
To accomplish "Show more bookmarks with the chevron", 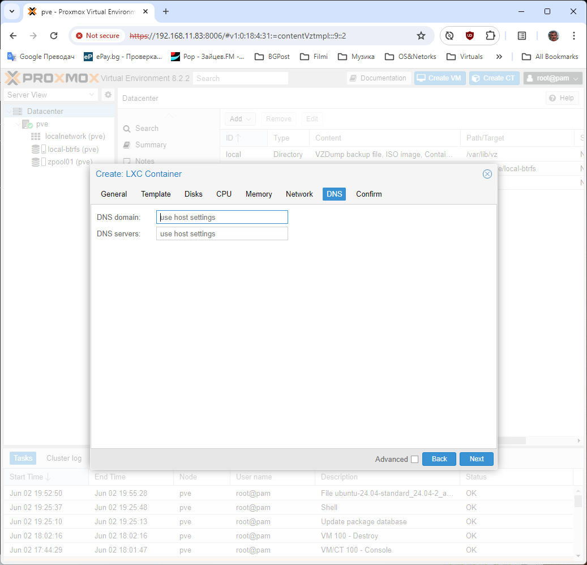I will point(499,57).
